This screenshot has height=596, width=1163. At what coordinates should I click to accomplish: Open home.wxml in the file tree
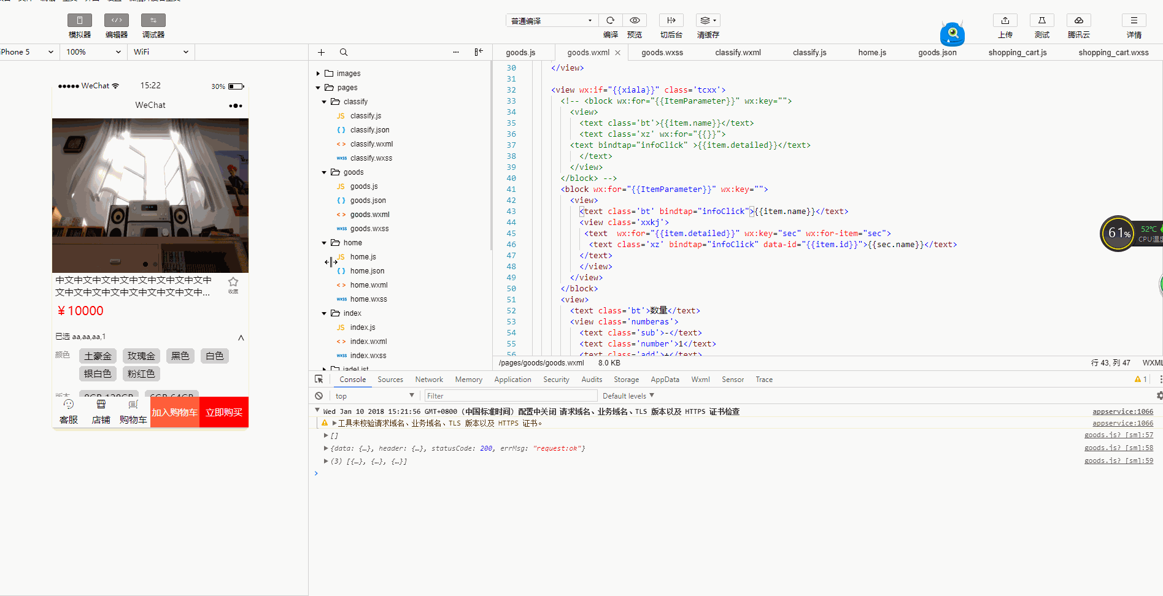coord(368,285)
